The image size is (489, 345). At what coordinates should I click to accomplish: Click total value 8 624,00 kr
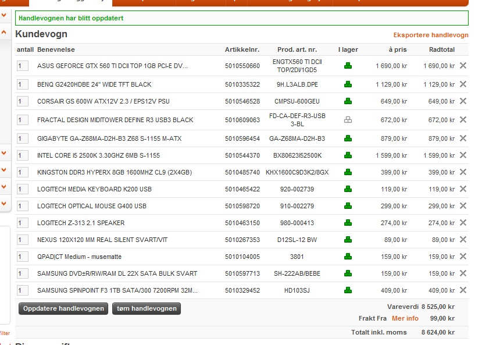pyautogui.click(x=438, y=332)
